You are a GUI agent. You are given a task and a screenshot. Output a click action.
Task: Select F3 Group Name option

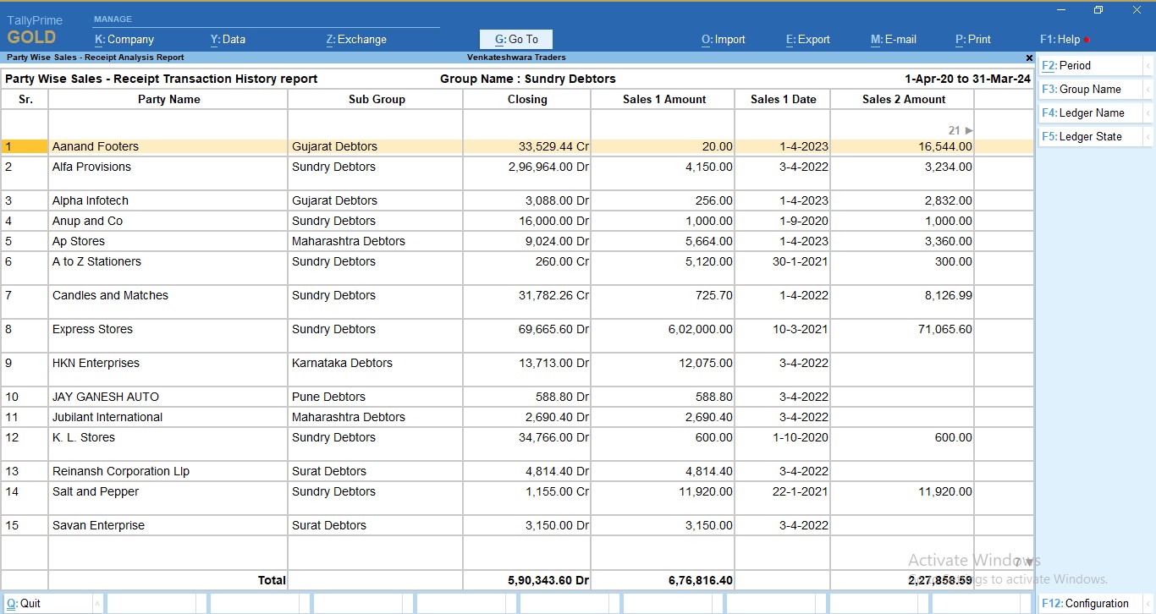[x=1087, y=88]
